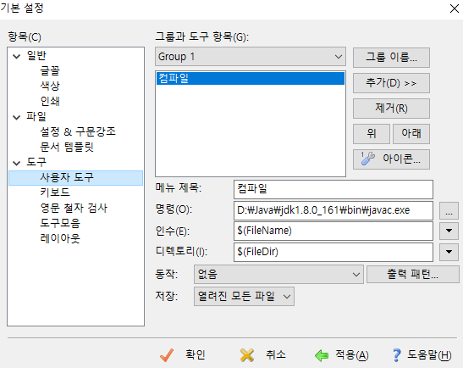Click the 디렉토리 field containing $(FileDir)

tap(333, 253)
